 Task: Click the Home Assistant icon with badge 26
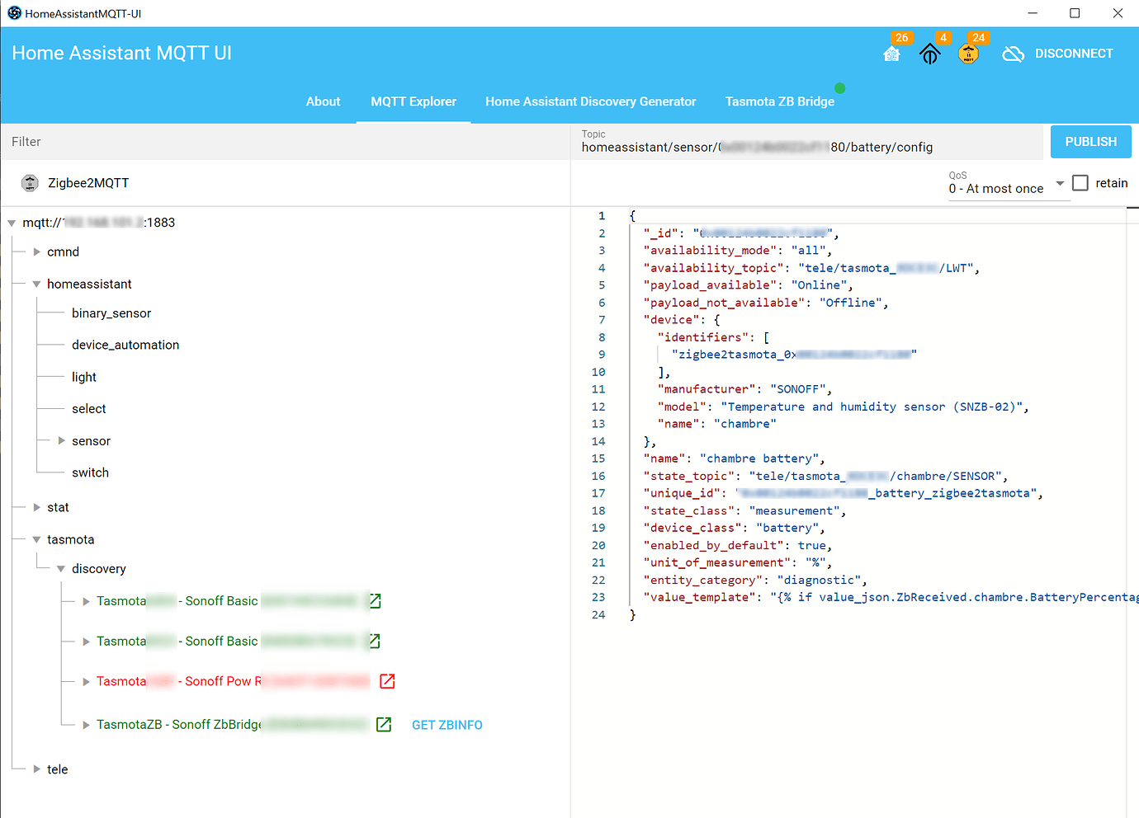pyautogui.click(x=891, y=54)
